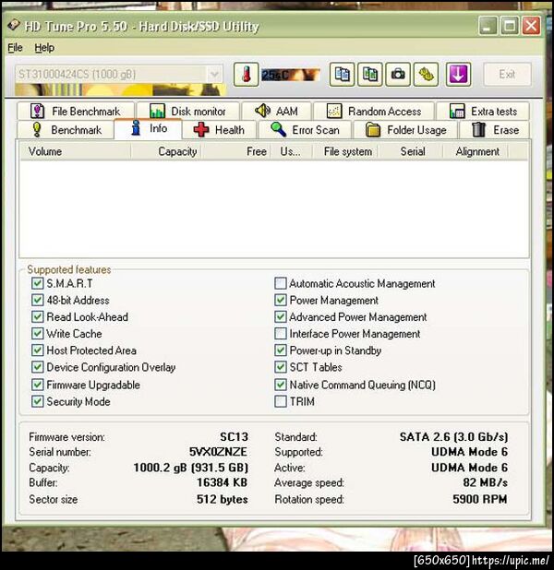This screenshot has height=570, width=554.
Task: Maximize the HD Tune Pro window
Action: (510, 26)
